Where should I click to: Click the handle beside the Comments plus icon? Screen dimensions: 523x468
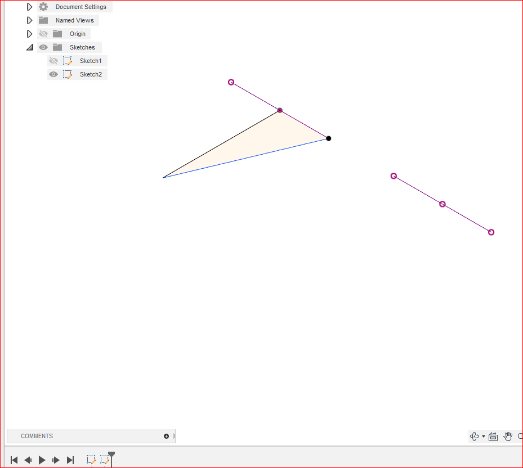click(x=174, y=436)
